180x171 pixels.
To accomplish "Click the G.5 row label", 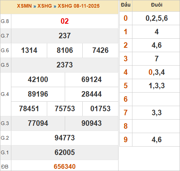I will pos(5,65).
